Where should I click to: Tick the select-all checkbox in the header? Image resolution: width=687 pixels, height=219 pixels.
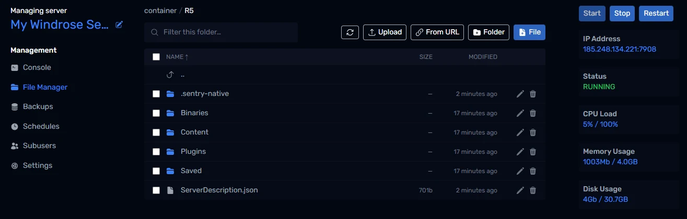coord(156,57)
